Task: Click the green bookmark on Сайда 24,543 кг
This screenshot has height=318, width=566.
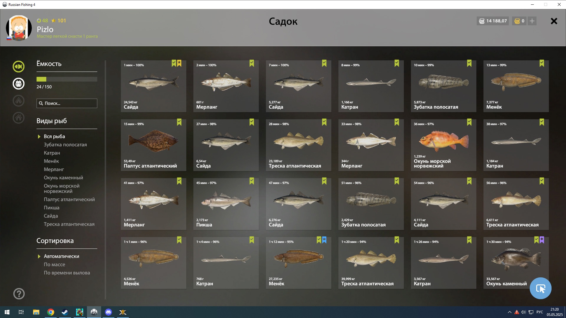Action: [x=174, y=63]
